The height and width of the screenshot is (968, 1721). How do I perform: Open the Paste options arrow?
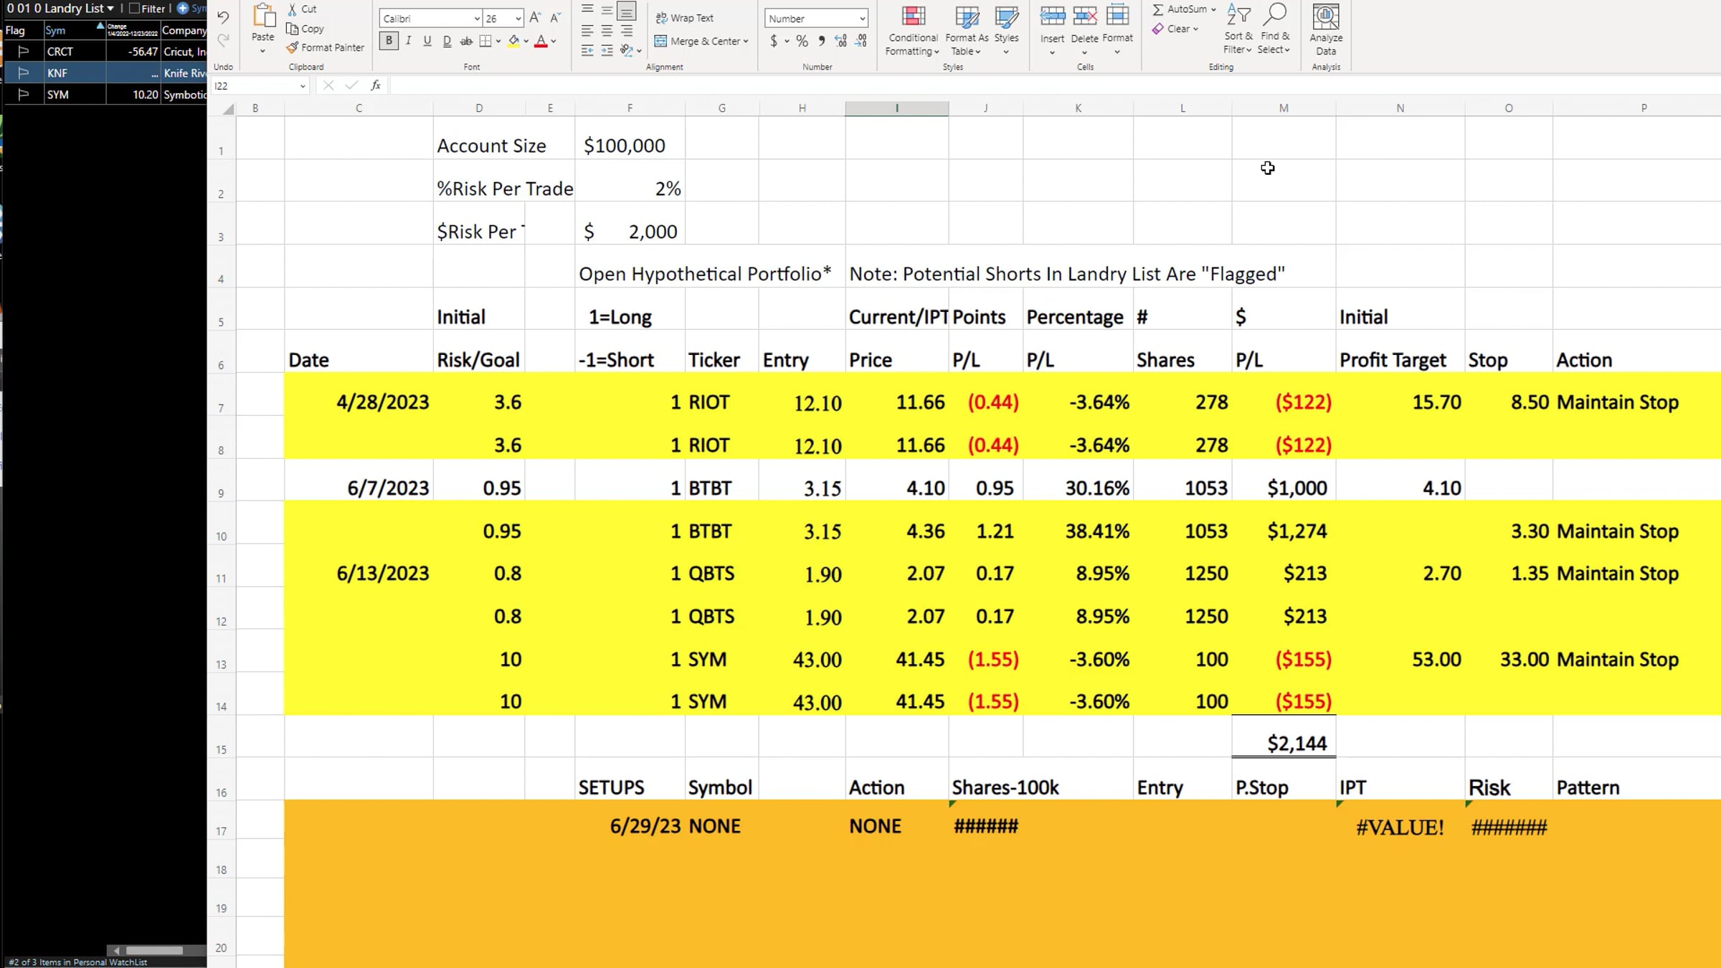[262, 51]
